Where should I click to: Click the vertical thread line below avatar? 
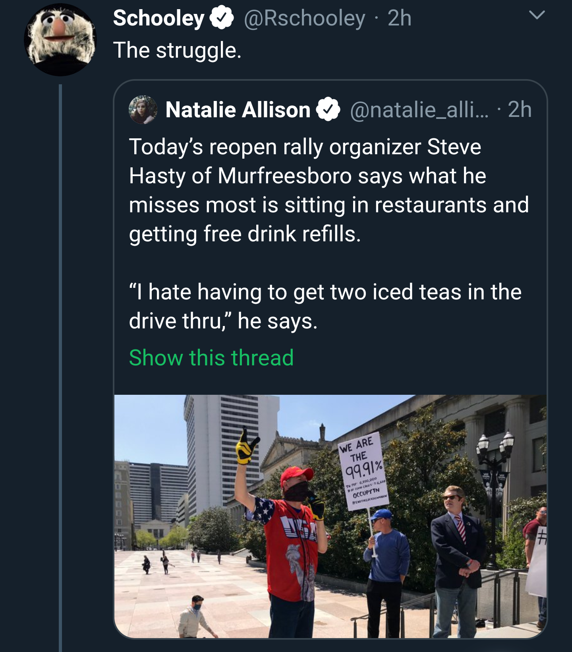tap(60, 358)
